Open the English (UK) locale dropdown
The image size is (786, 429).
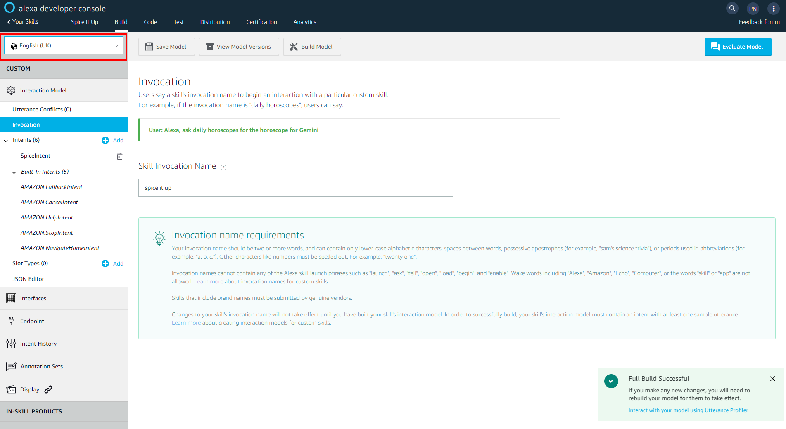pyautogui.click(x=64, y=45)
